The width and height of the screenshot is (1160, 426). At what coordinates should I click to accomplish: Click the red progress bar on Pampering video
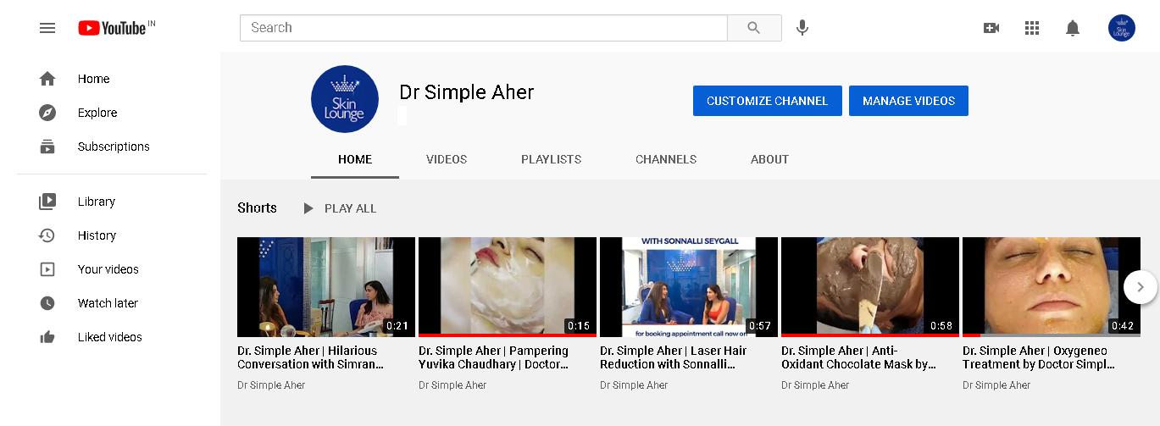point(508,335)
